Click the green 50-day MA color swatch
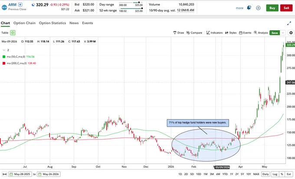295x179 pixels. (4, 57)
